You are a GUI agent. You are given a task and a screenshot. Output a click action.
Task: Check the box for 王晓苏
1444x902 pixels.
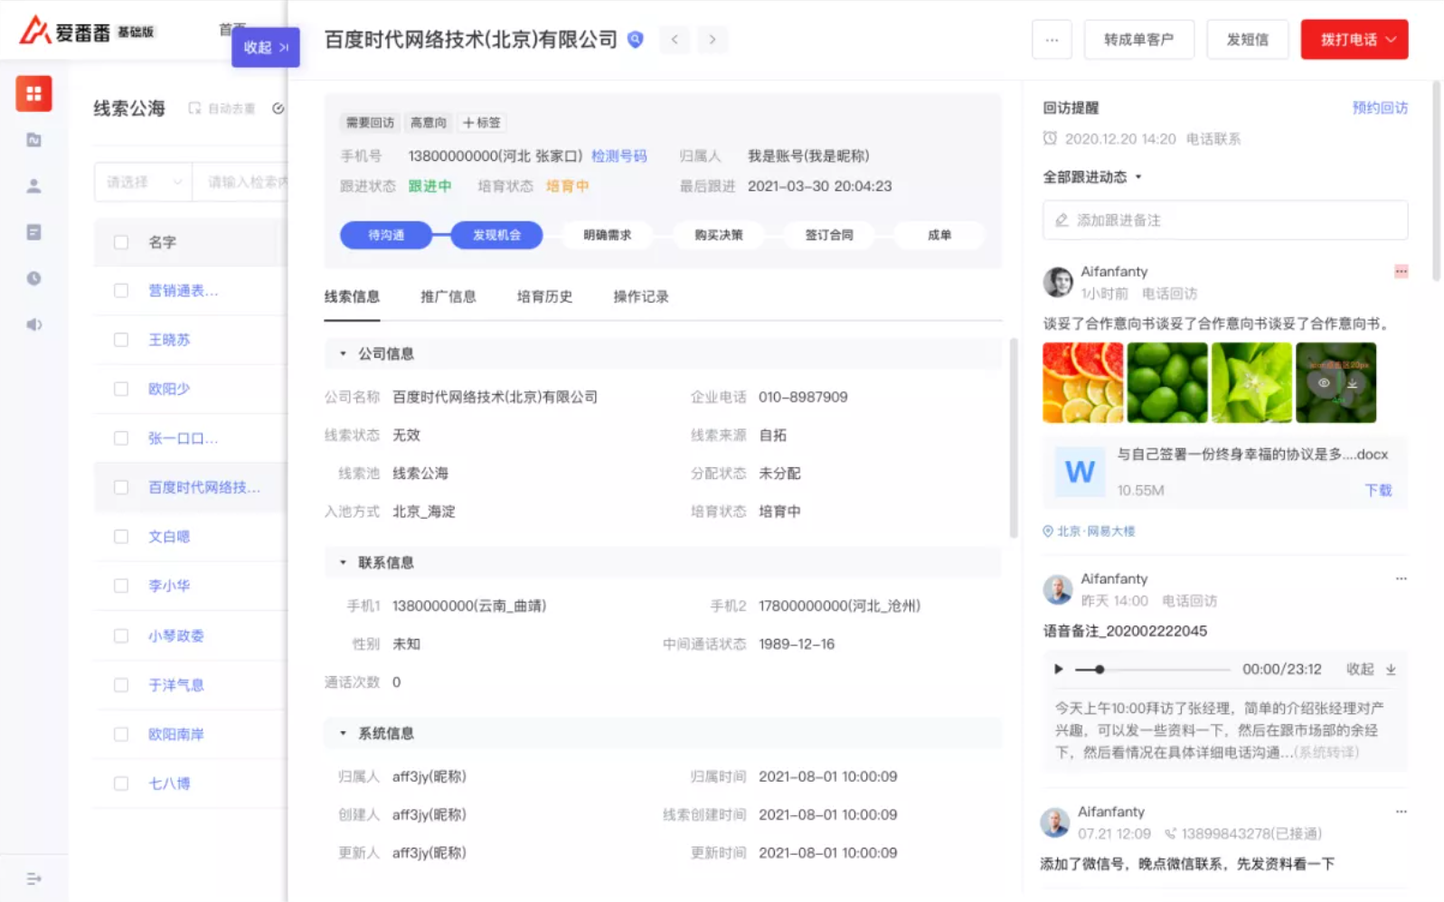pos(120,340)
